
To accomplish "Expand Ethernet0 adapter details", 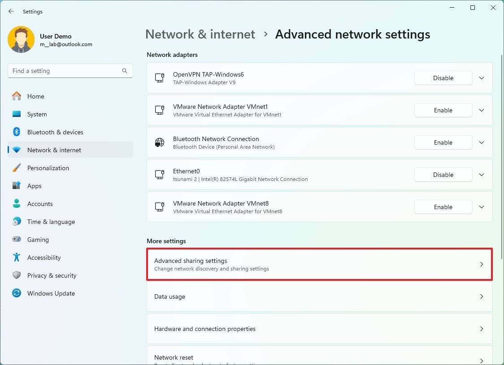I will click(481, 175).
